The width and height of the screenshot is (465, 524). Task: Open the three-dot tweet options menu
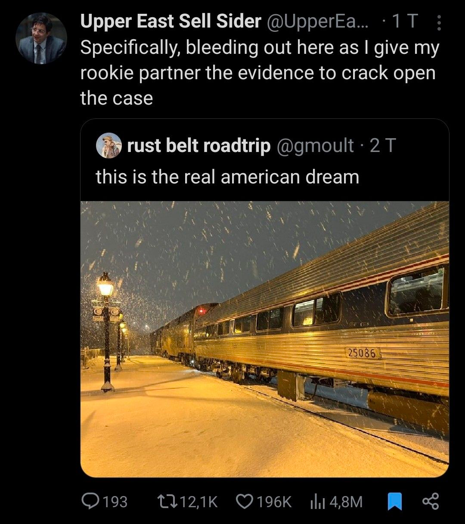(439, 23)
